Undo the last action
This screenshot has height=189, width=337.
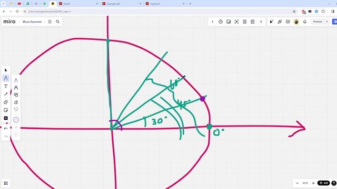click(x=6, y=129)
